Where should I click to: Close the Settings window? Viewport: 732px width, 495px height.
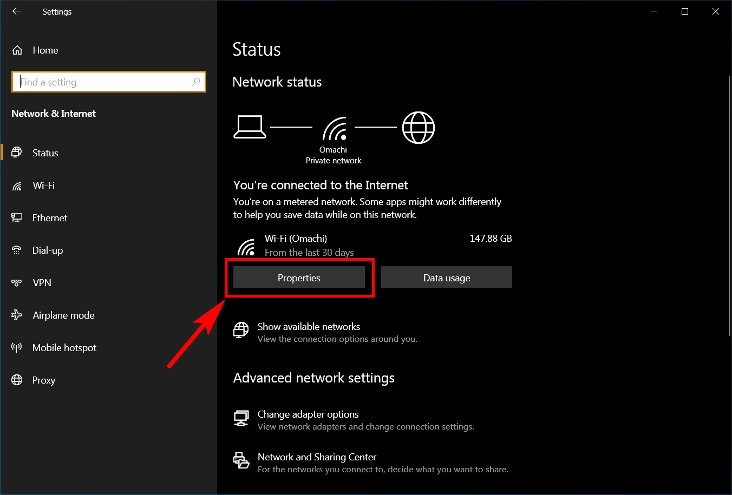click(716, 11)
